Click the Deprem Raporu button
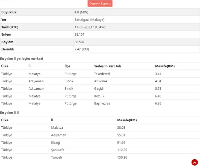Viewport: 202px width, 166px height. pyautogui.click(x=100, y=3)
